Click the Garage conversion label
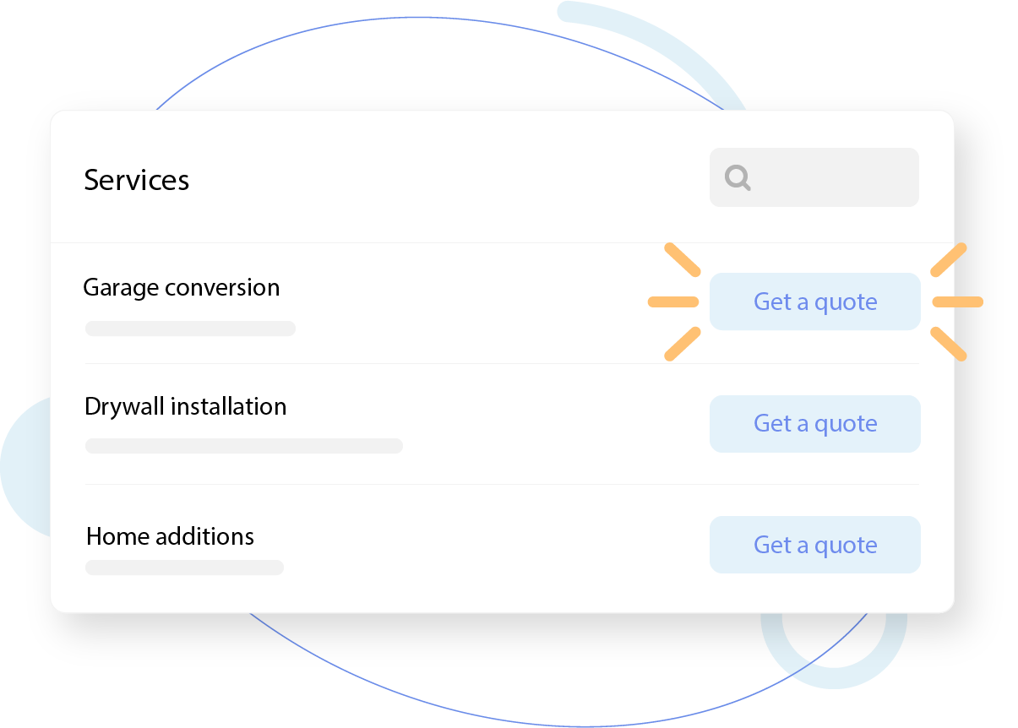Screen dimensions: 1018x728 coord(182,287)
